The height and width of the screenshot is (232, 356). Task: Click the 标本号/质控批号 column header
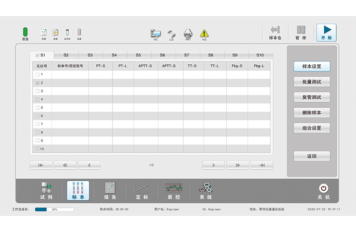coord(70,66)
